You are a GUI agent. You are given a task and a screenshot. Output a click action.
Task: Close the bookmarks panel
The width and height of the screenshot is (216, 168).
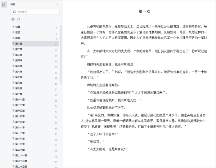[57, 5]
